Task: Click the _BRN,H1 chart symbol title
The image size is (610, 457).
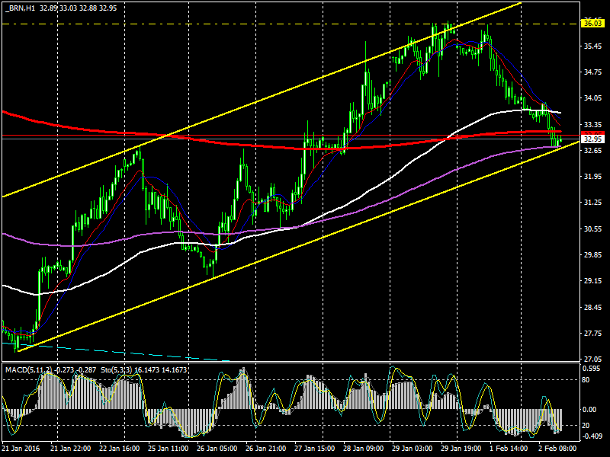Action: pyautogui.click(x=20, y=8)
